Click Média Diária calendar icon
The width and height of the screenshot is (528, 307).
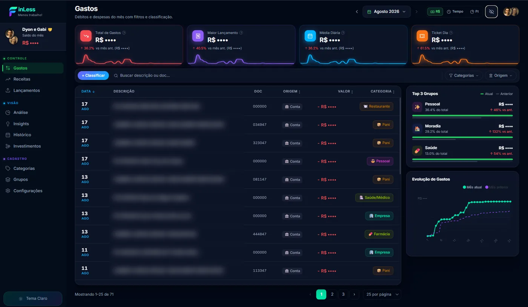(310, 36)
